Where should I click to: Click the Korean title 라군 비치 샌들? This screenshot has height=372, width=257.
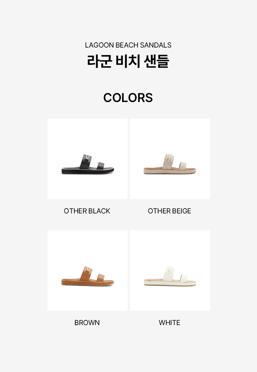[x=128, y=61]
